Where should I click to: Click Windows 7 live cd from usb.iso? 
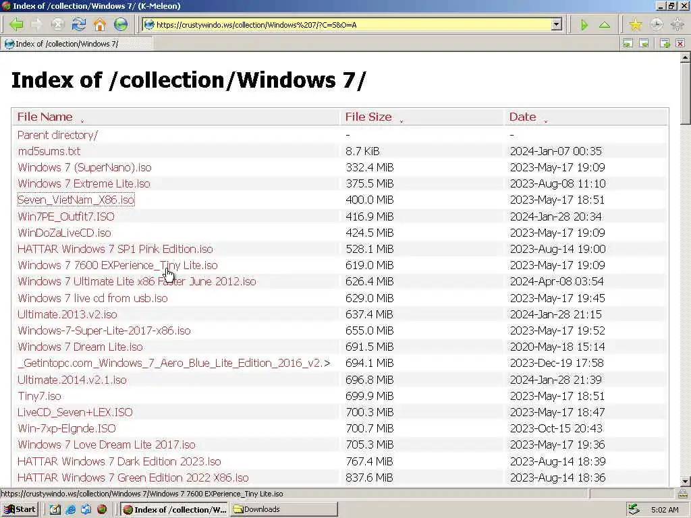pos(92,298)
